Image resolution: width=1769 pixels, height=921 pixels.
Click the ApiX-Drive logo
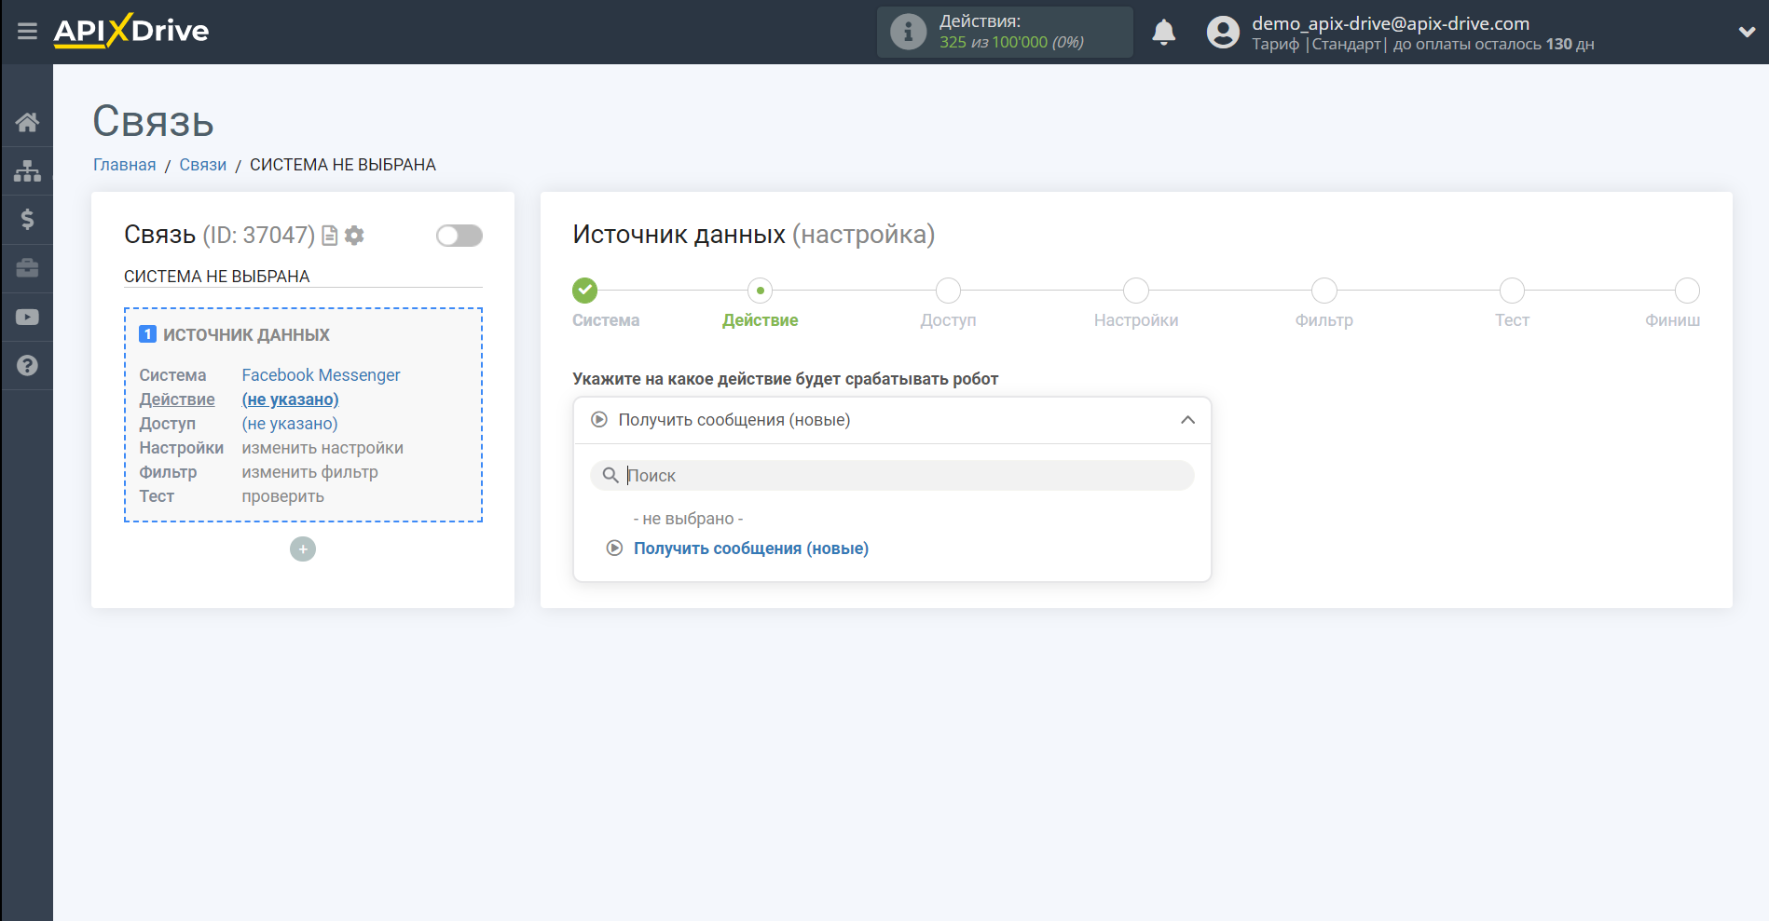131,31
